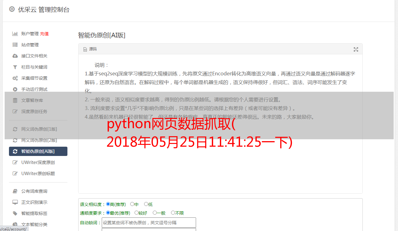
Task: Click the database icon for 文章暂存库
Action: [x=15, y=100]
